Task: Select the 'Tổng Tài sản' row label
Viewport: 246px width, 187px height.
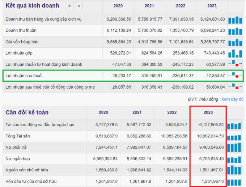Action: pyautogui.click(x=18, y=136)
